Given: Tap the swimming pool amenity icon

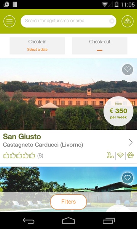Looking at the screenshot, I should click(x=110, y=155).
